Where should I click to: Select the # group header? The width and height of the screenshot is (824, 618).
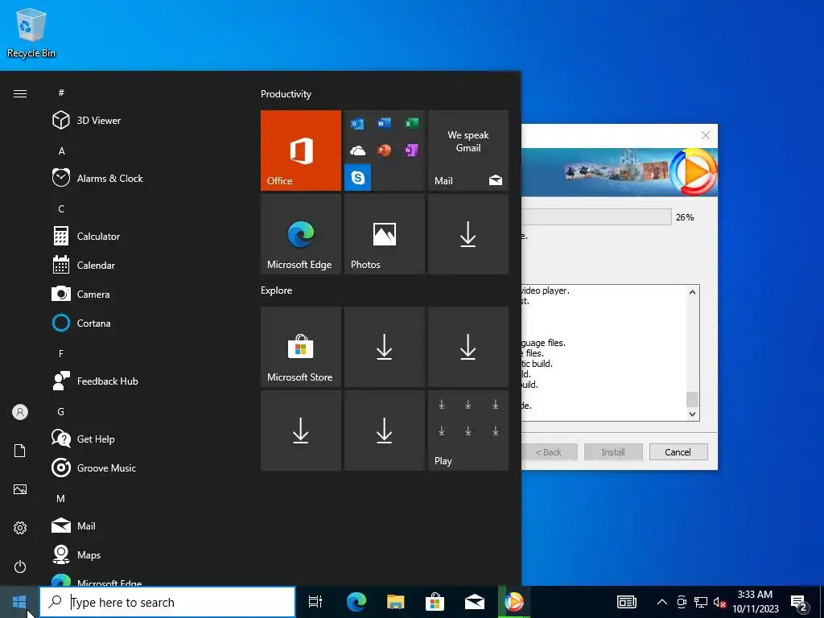61,93
